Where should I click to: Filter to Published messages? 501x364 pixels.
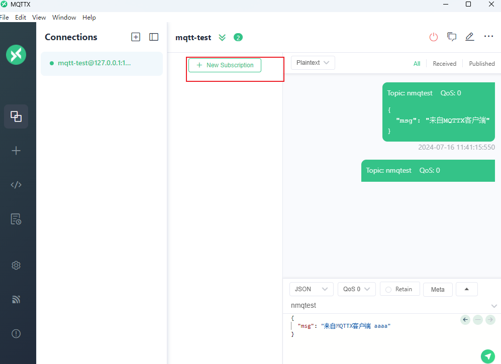pyautogui.click(x=482, y=64)
